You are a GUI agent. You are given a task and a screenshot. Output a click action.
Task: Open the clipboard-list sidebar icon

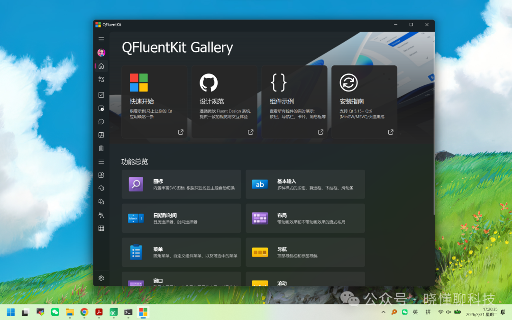pyautogui.click(x=101, y=148)
